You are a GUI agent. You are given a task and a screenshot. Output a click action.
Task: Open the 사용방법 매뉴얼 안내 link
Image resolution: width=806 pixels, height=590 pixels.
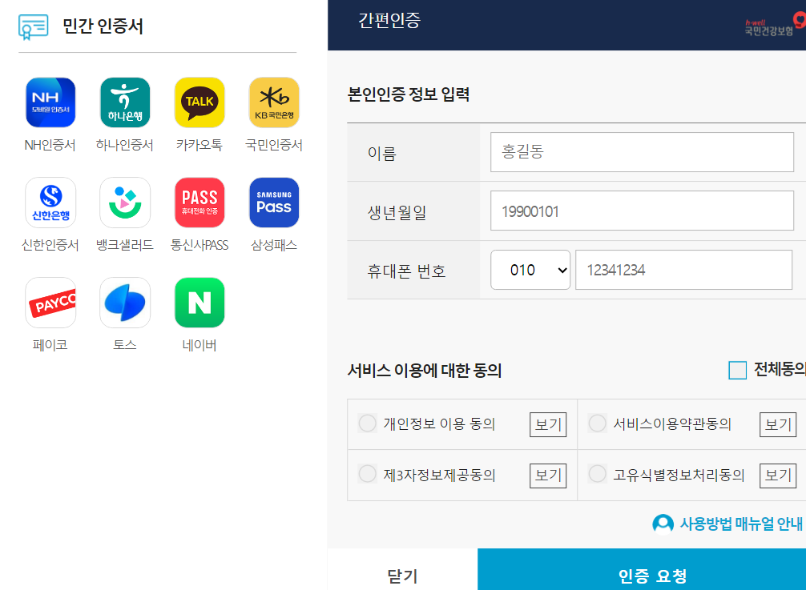click(741, 524)
